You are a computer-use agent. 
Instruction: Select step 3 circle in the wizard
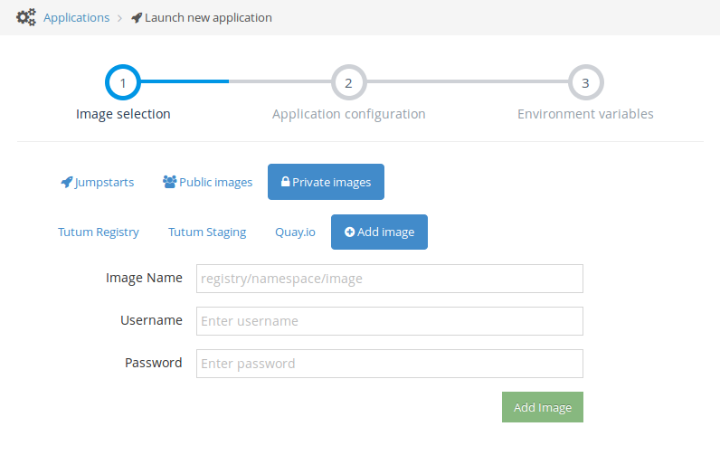click(585, 82)
